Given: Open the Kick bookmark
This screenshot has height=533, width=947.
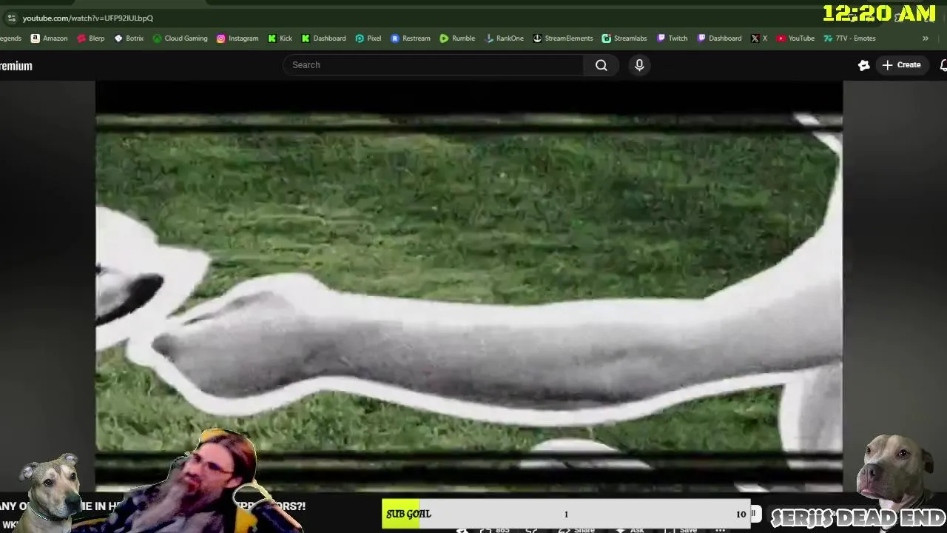Looking at the screenshot, I should pos(280,38).
